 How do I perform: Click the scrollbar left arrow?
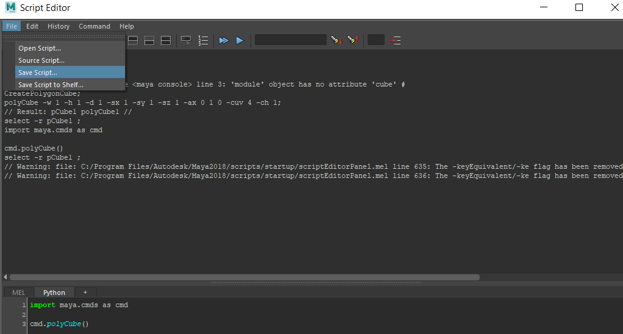pyautogui.click(x=5, y=277)
